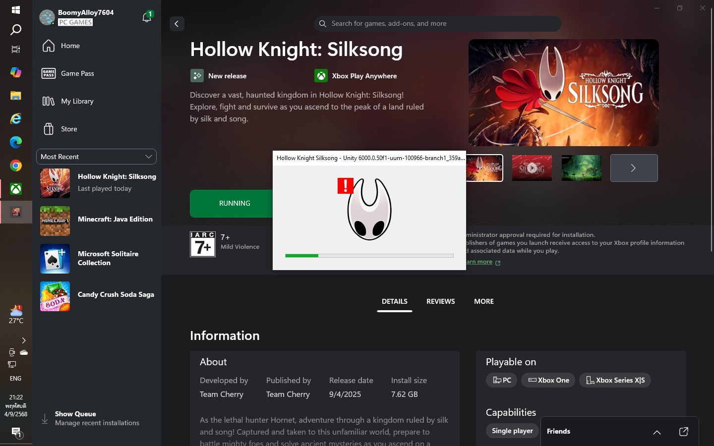Launch Microsoft Edge from the taskbar

click(16, 142)
